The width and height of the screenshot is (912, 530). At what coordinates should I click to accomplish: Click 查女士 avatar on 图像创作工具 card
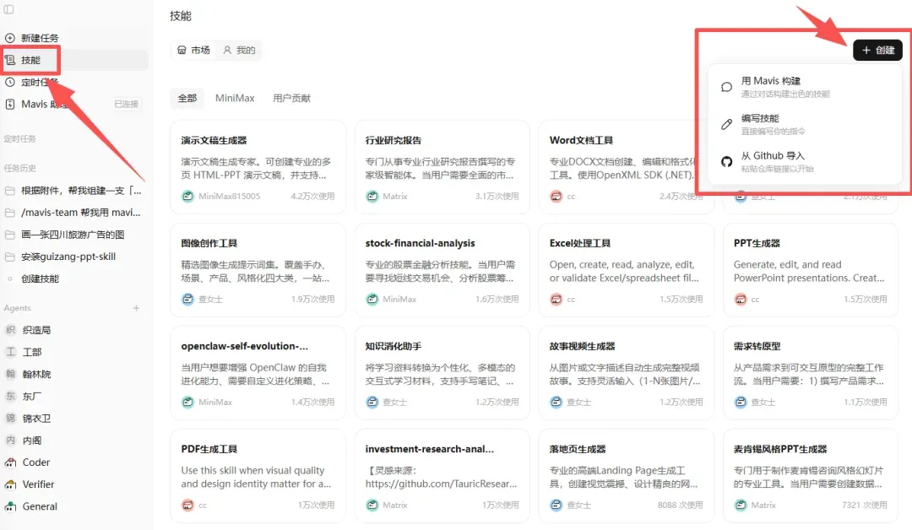[187, 300]
